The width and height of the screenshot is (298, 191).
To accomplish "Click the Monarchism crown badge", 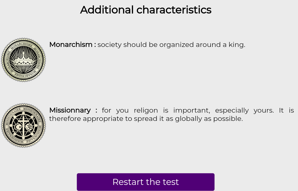I will (23, 60).
